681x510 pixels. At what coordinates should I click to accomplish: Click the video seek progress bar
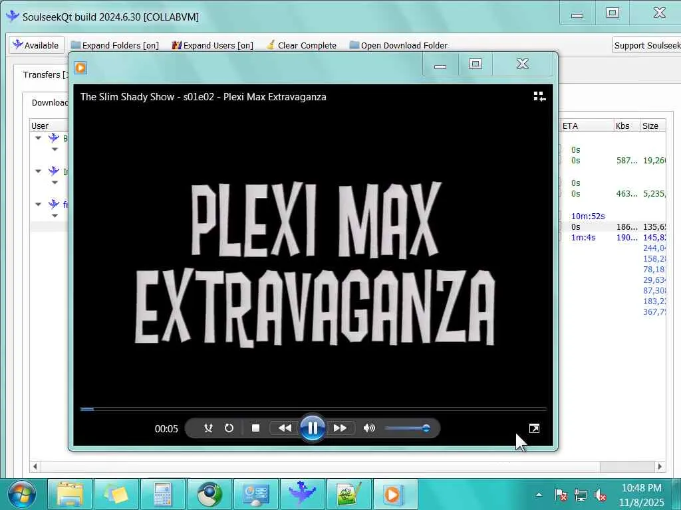[x=313, y=409]
